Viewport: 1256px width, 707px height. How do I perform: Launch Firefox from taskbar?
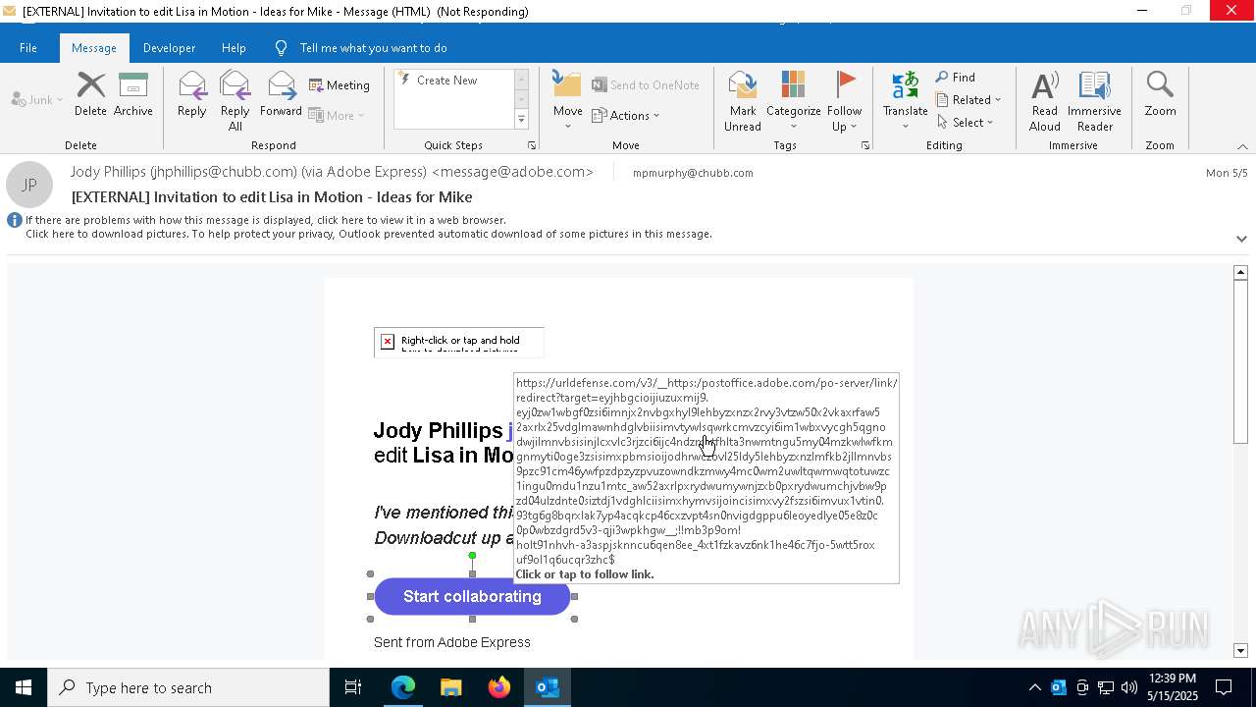point(498,687)
